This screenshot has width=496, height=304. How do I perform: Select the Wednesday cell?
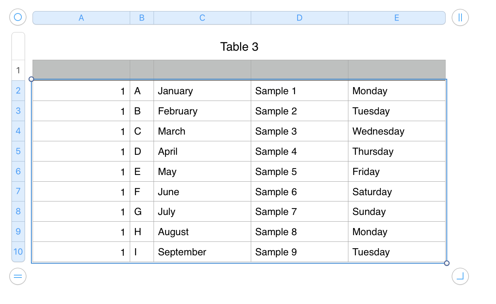(397, 131)
